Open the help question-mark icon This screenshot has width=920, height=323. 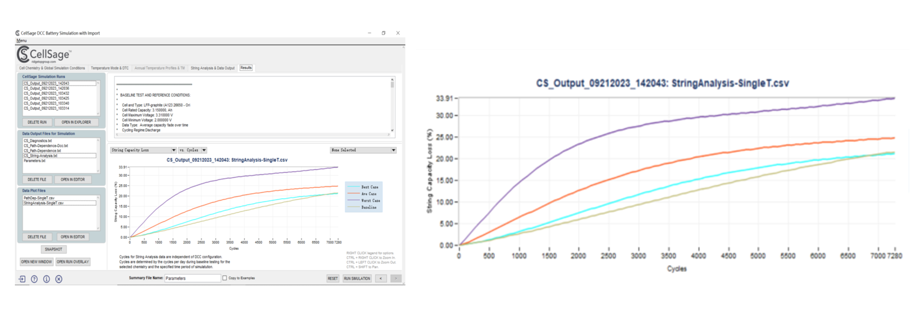(34, 279)
